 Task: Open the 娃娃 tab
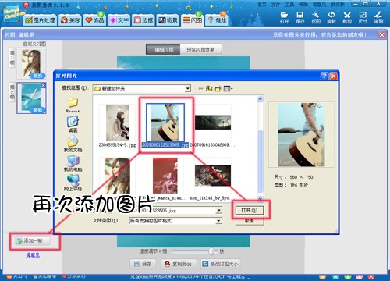[218, 20]
